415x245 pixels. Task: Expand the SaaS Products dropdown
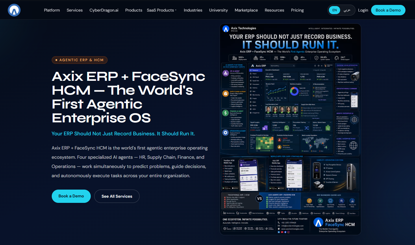(x=162, y=10)
